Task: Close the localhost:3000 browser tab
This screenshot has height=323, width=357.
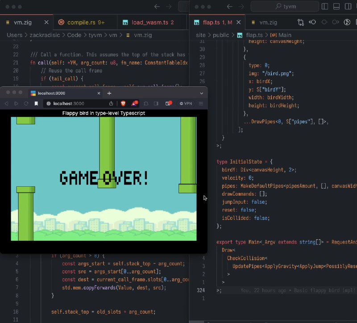Action: click(99, 93)
